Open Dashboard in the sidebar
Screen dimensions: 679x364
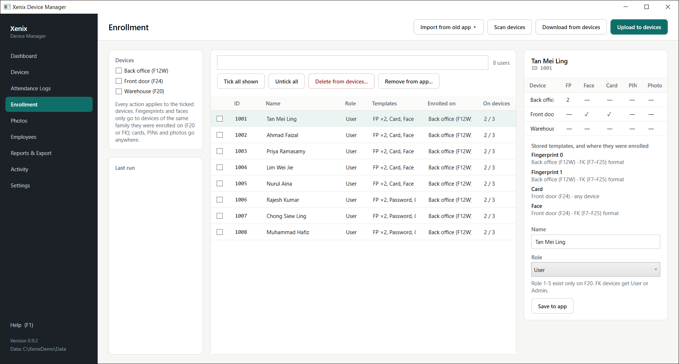49,56
